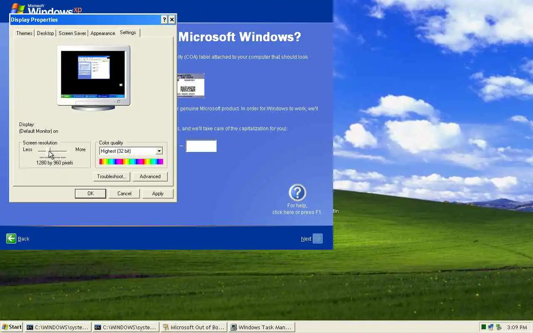Open the Appearance tab
The height and width of the screenshot is (333, 533).
(102, 33)
